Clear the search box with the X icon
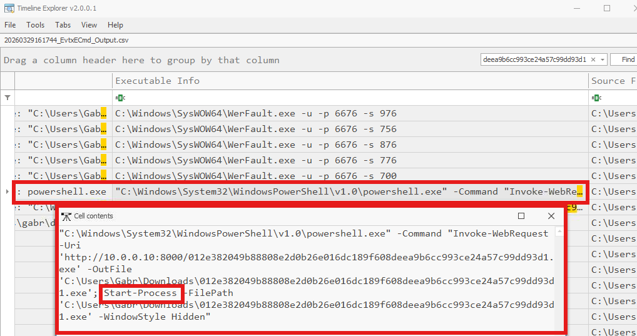This screenshot has width=637, height=336. click(x=593, y=59)
